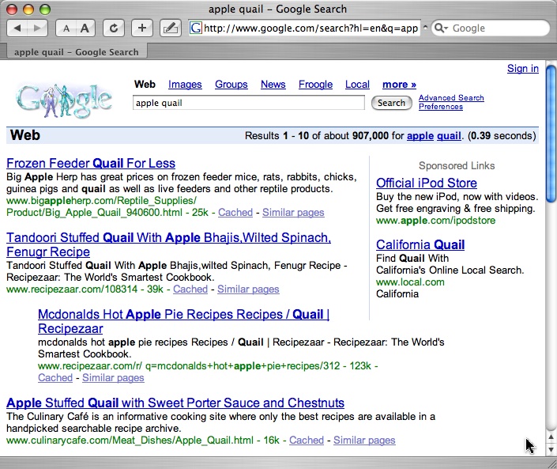Open Cached link for Mcdonalds apple pie result

(x=55, y=377)
